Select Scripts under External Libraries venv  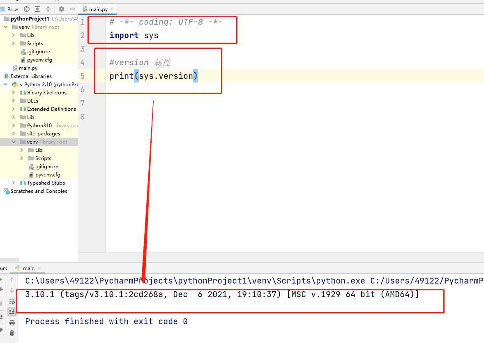tap(43, 158)
